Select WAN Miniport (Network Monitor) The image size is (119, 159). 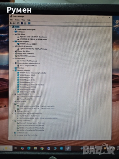click(32, 85)
